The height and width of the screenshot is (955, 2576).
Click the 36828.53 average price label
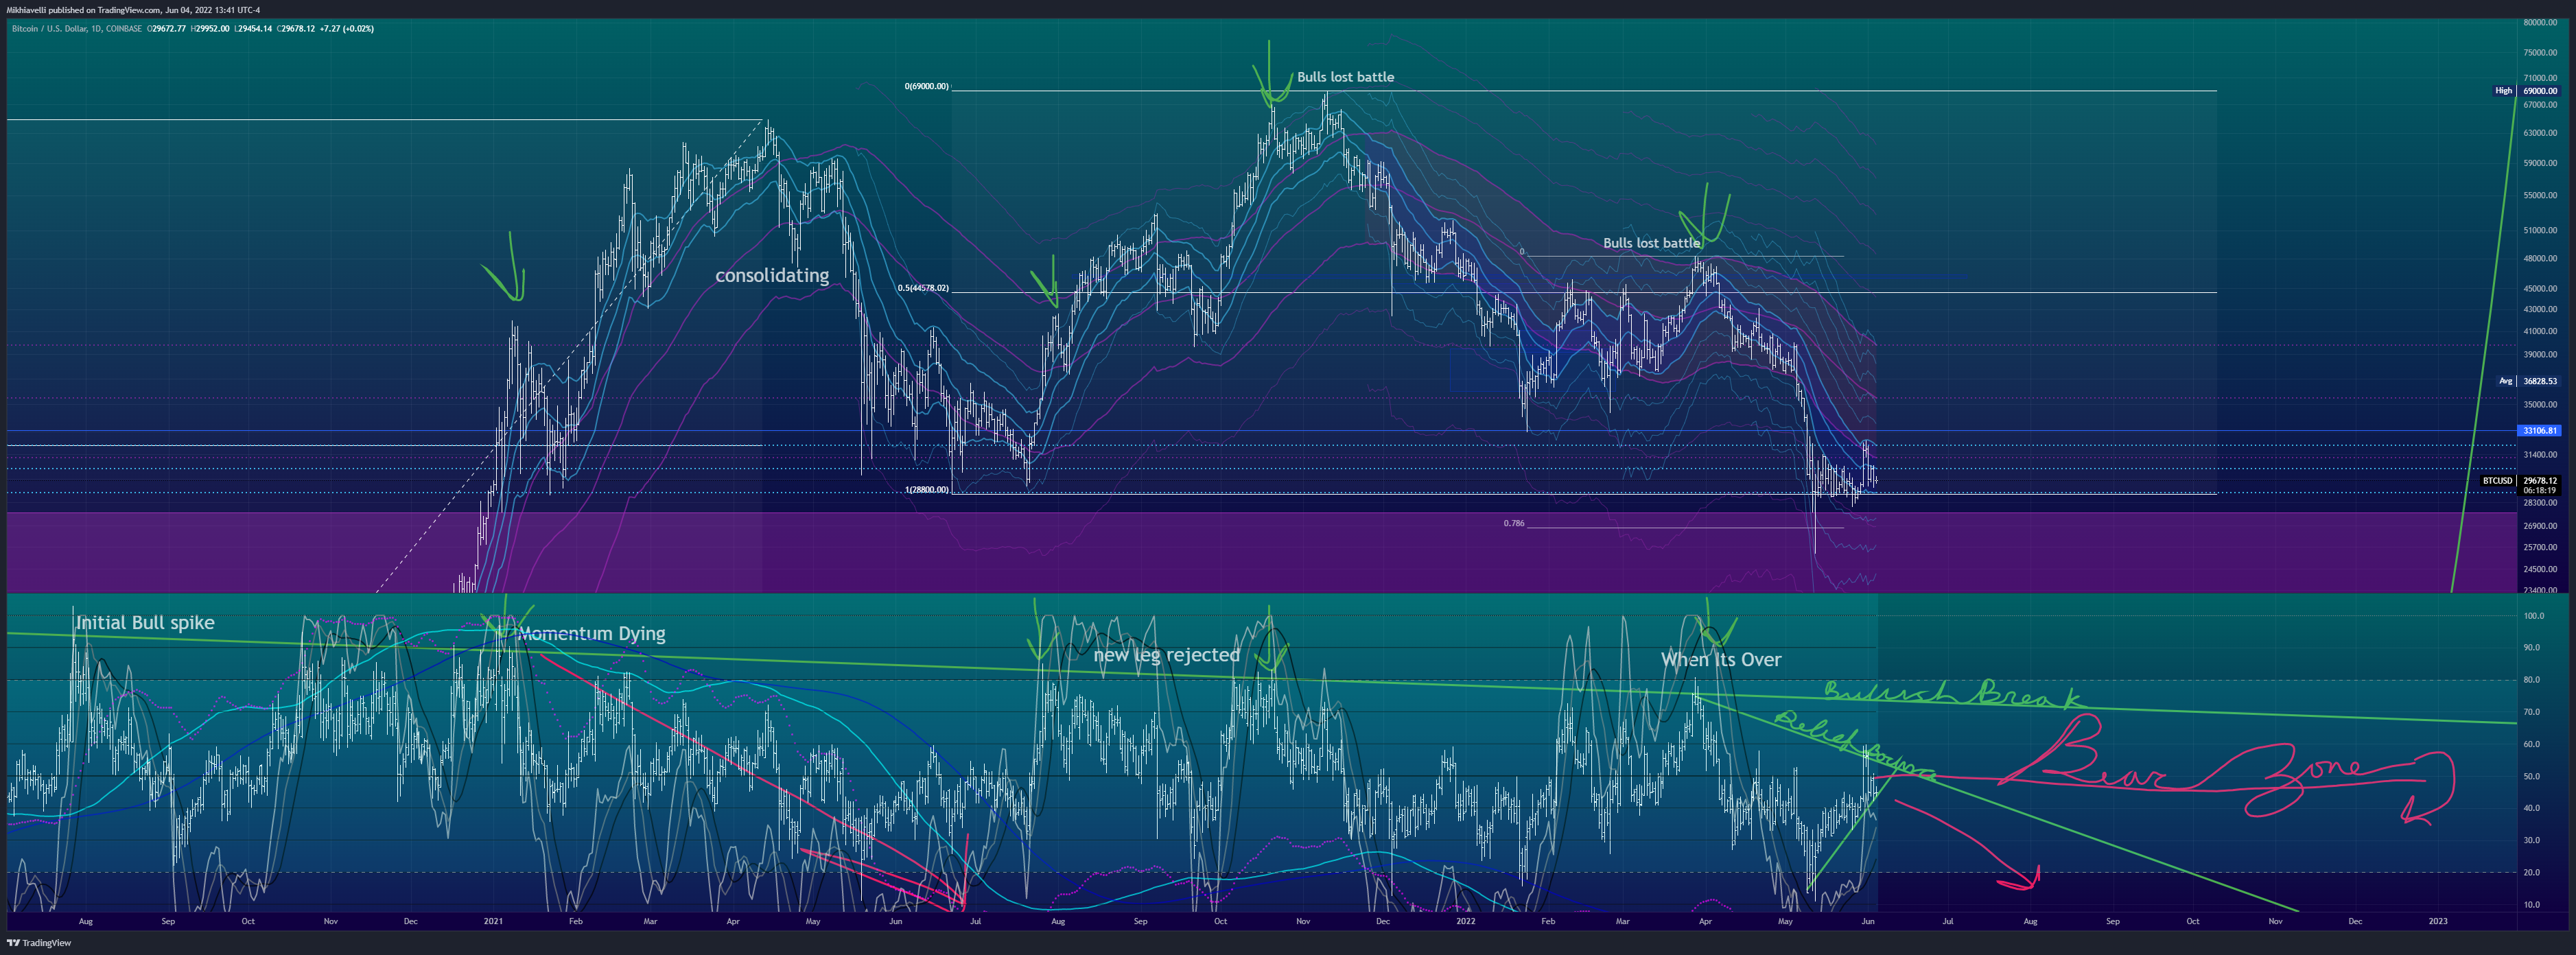click(x=2539, y=381)
